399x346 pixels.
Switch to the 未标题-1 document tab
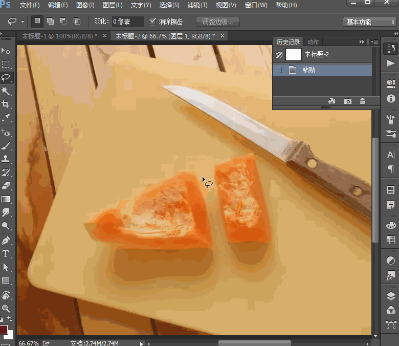tap(59, 36)
